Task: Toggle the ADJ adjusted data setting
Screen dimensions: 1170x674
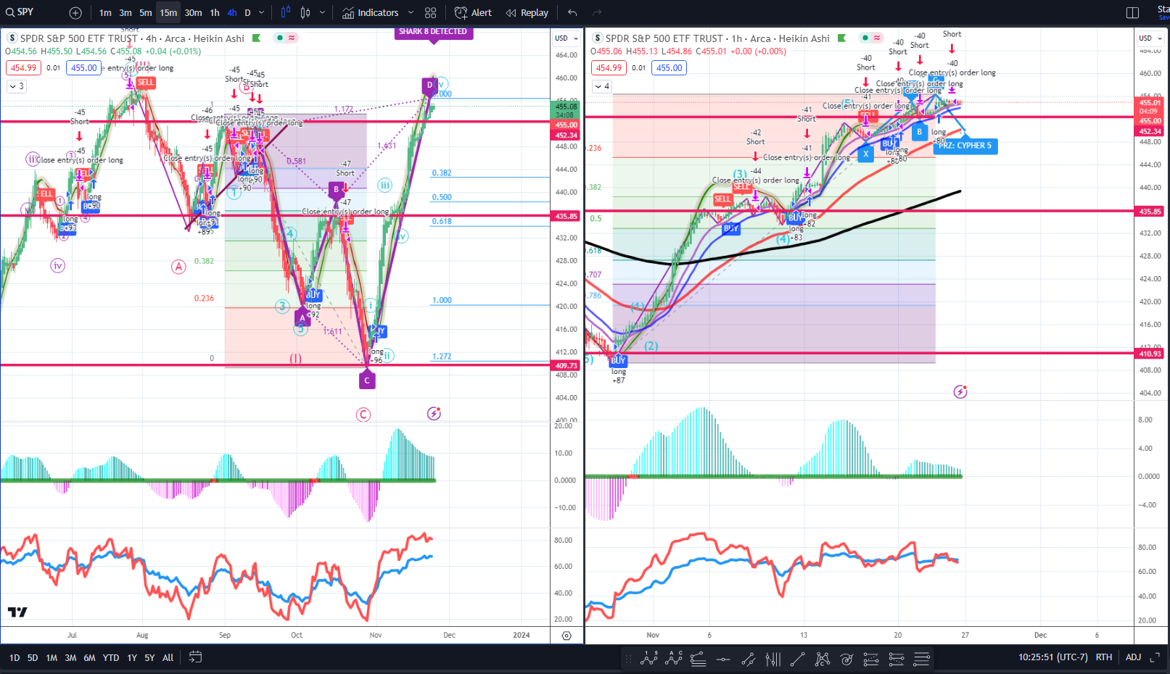Action: pos(1133,657)
